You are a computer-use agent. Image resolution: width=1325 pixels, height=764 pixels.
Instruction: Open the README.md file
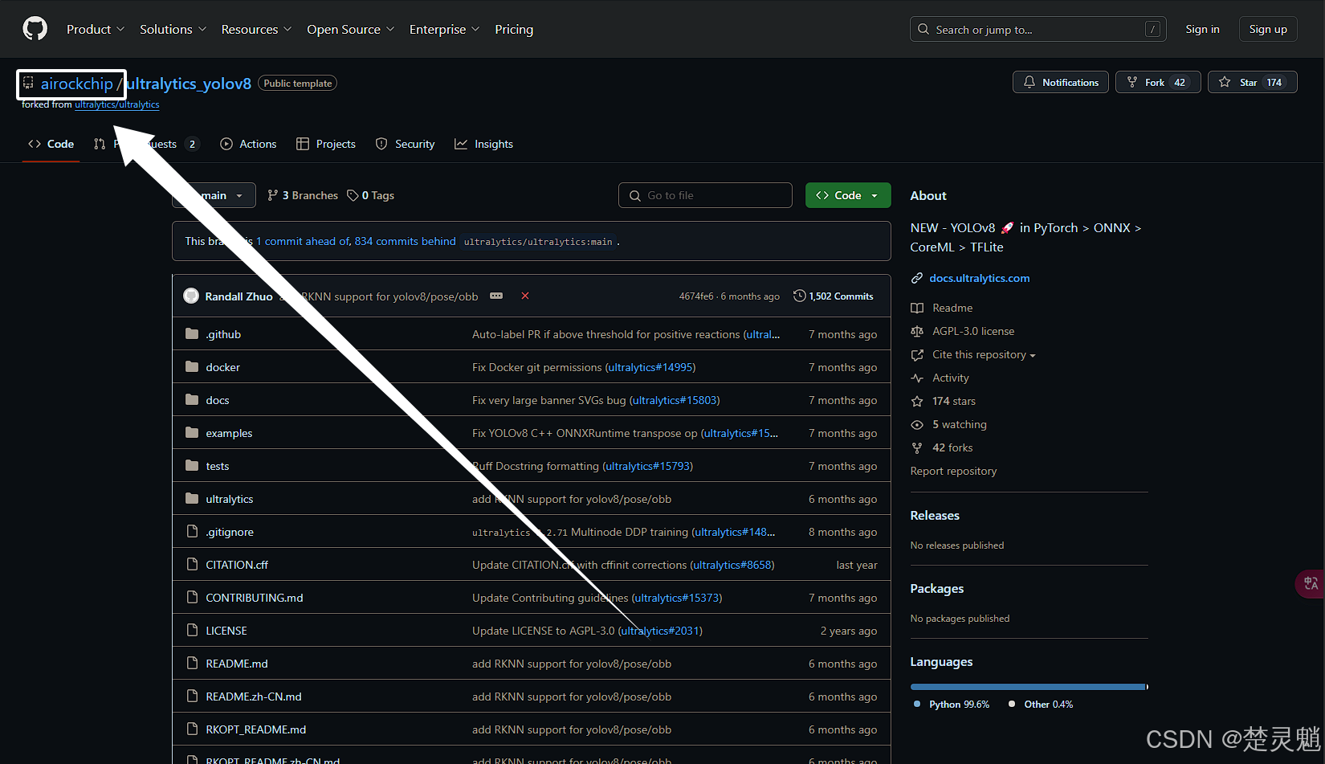coord(237,664)
